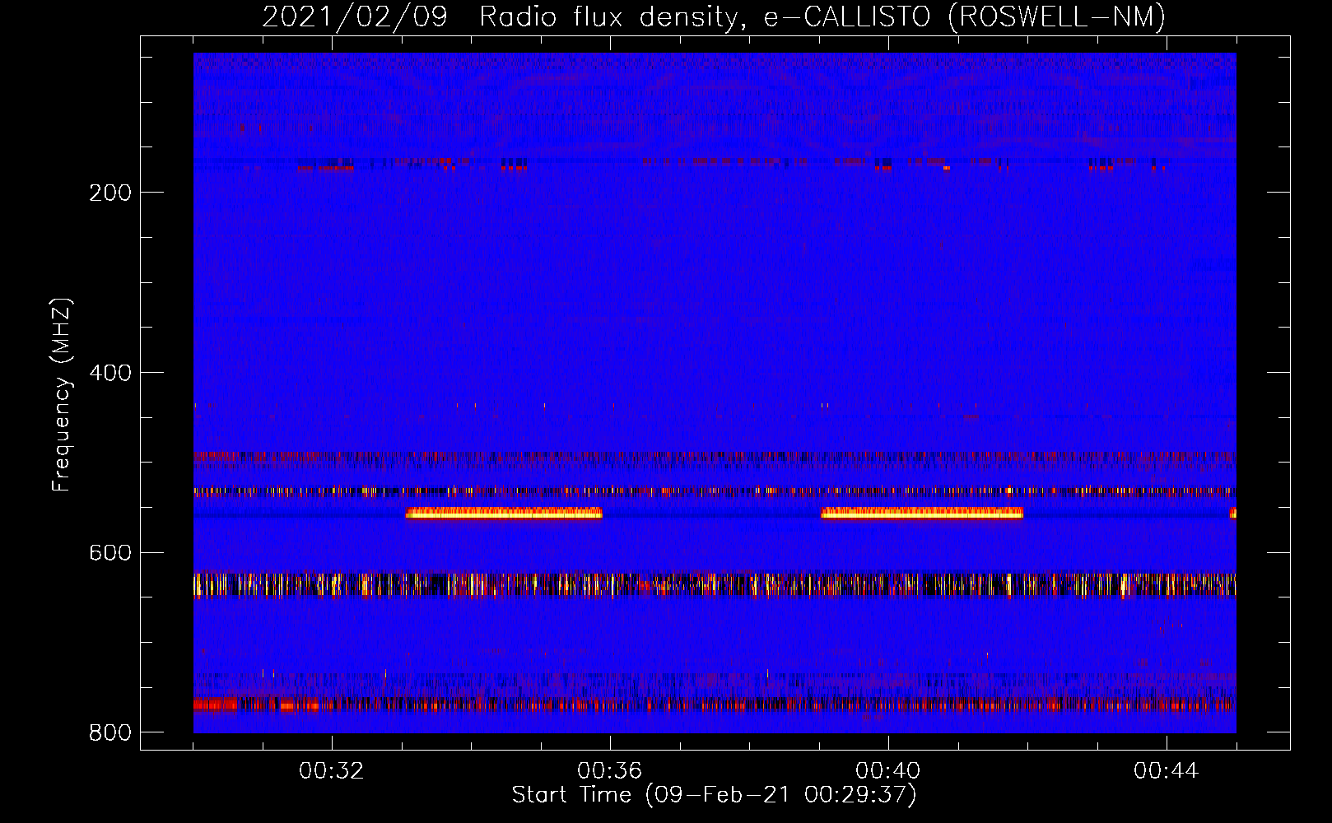Click the 400 frequency tick label
1332x823 pixels.
pyautogui.click(x=110, y=373)
